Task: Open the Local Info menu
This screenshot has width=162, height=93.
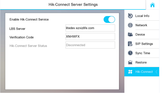Action: coord(142,16)
